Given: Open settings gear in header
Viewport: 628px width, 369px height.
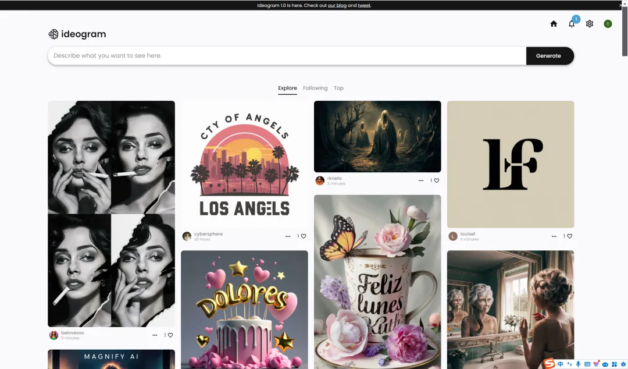Looking at the screenshot, I should click(x=590, y=24).
